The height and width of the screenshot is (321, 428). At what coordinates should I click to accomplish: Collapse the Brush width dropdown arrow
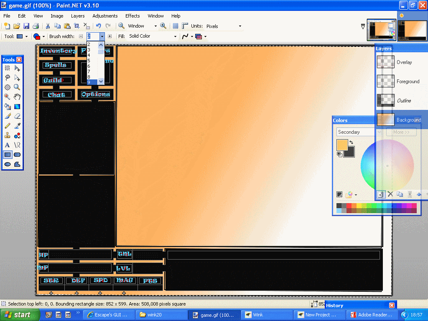102,36
